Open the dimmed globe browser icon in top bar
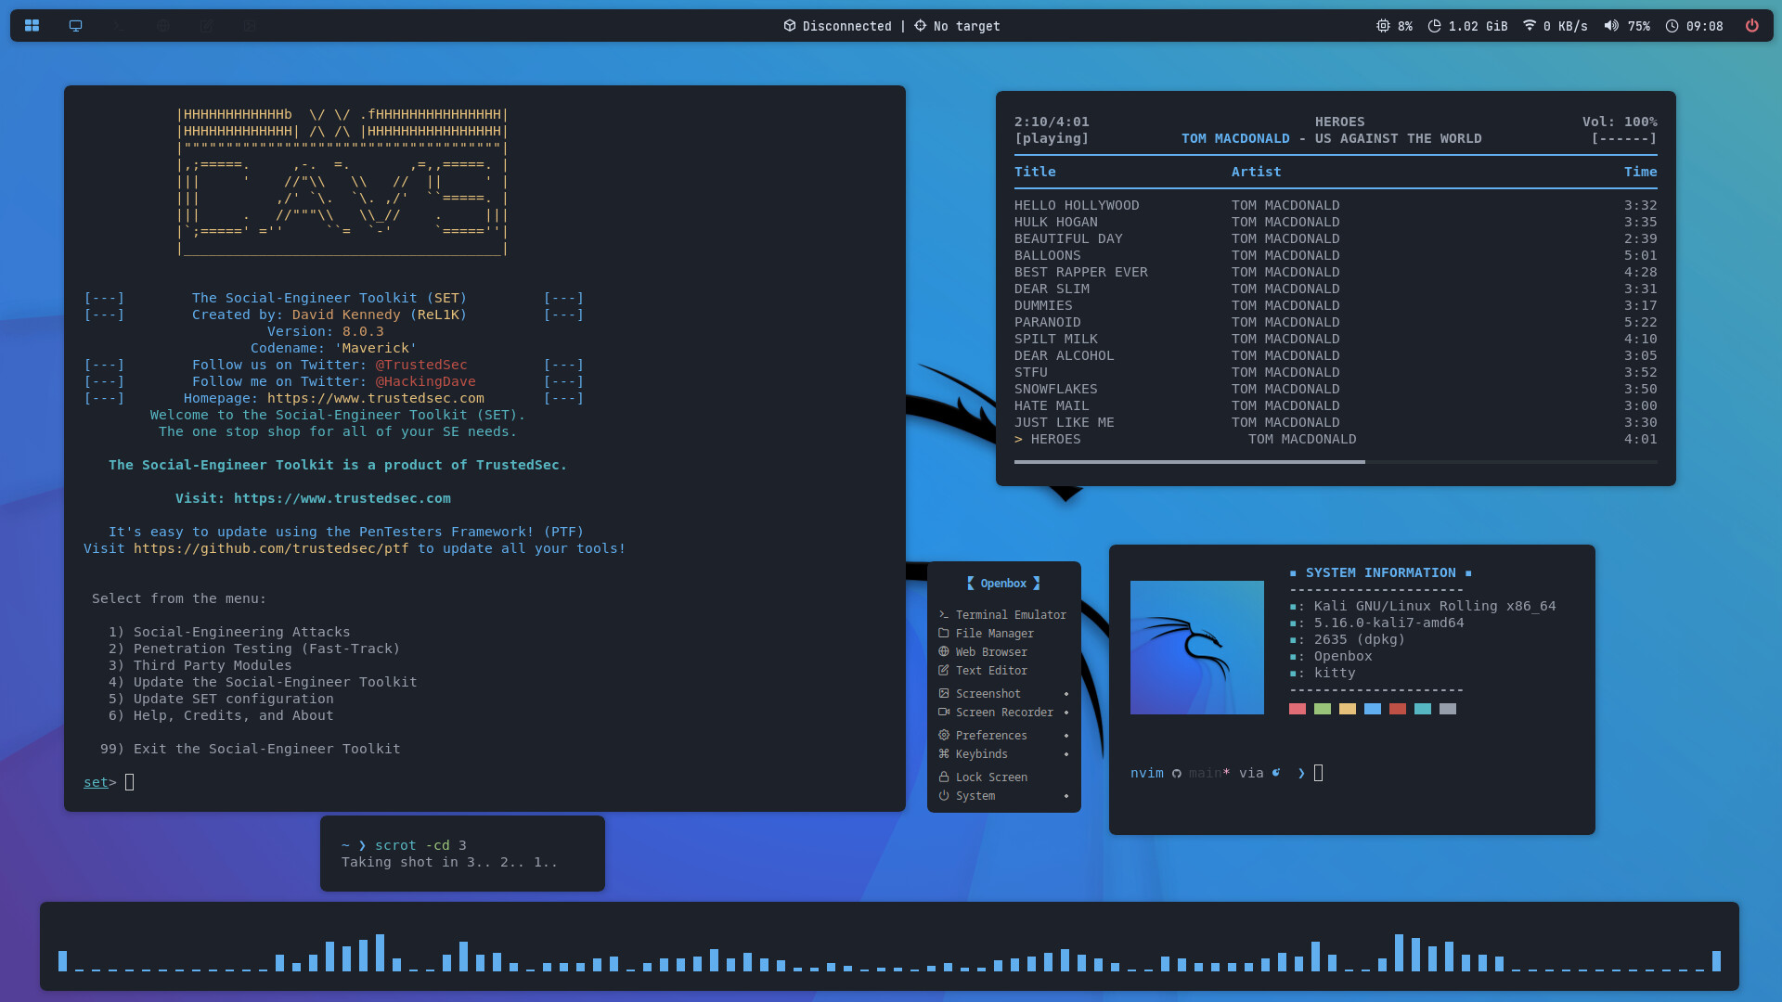Image resolution: width=1782 pixels, height=1002 pixels. tap(163, 26)
